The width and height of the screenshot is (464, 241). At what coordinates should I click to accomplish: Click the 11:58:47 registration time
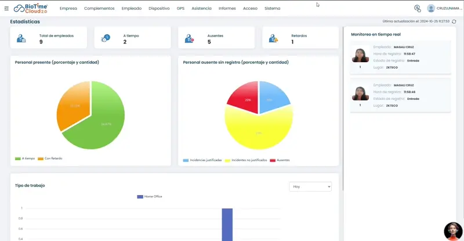click(409, 54)
